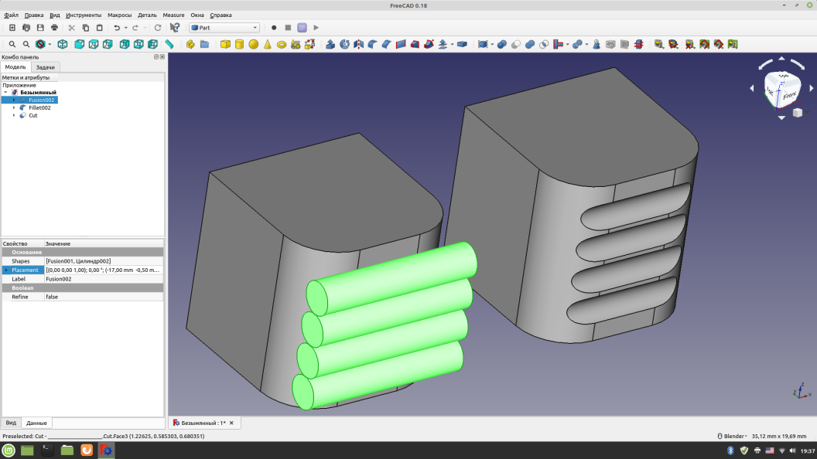Screen dimensions: 817x459
Task: Open the Linux Mint start menu
Action: coord(9,450)
